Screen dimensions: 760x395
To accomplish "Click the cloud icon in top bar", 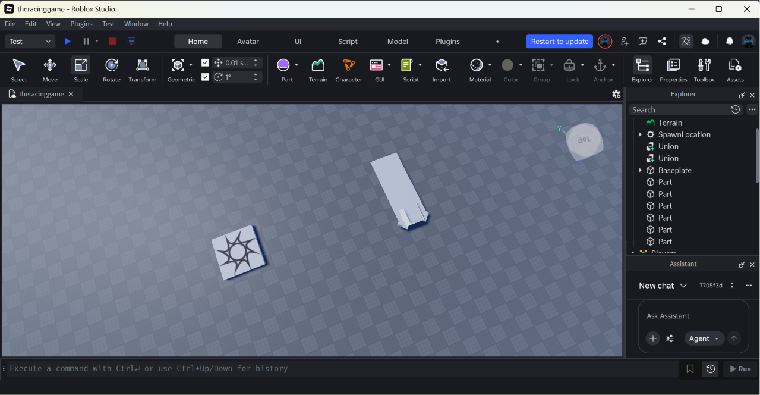I will tap(705, 42).
